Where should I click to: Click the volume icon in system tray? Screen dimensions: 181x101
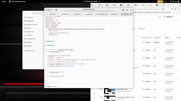(173, 1)
